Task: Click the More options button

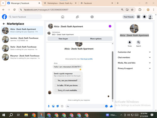Action: pos(96,39)
